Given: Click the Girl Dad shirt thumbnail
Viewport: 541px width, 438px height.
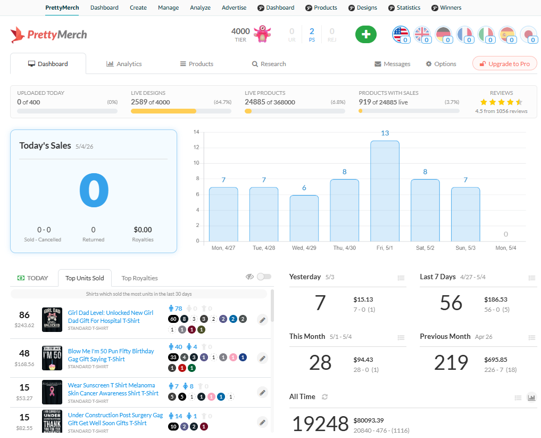Looking at the screenshot, I should (x=52, y=320).
